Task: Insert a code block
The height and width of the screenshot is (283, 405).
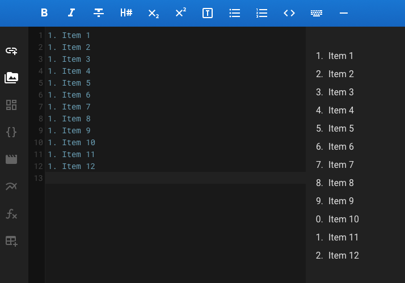Action: point(289,13)
